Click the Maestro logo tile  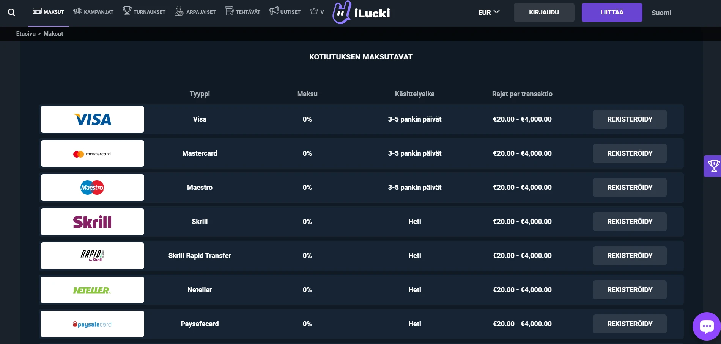pyautogui.click(x=92, y=188)
